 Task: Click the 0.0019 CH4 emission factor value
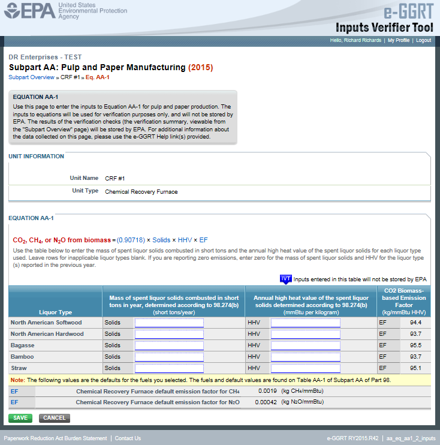[x=267, y=391]
